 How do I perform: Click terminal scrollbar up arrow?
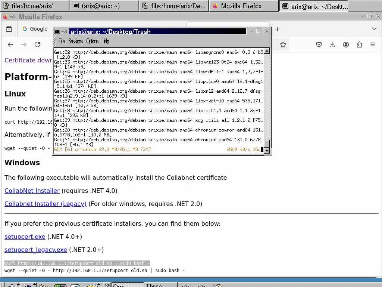[x=267, y=51]
